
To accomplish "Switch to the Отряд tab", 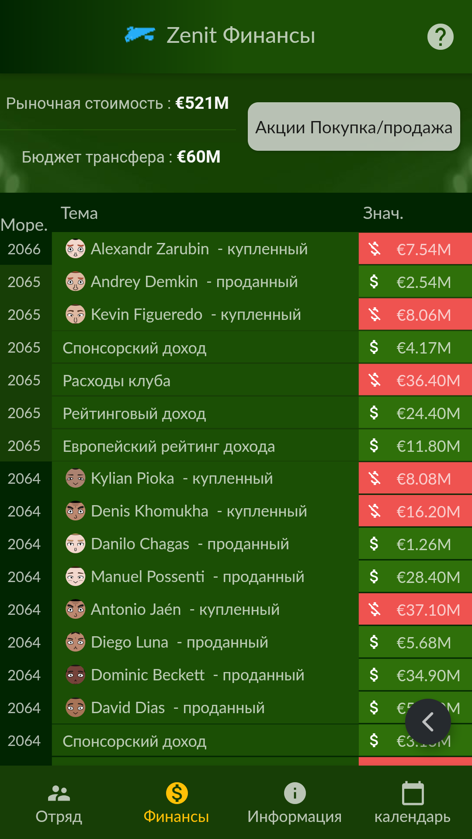I will pos(59,804).
